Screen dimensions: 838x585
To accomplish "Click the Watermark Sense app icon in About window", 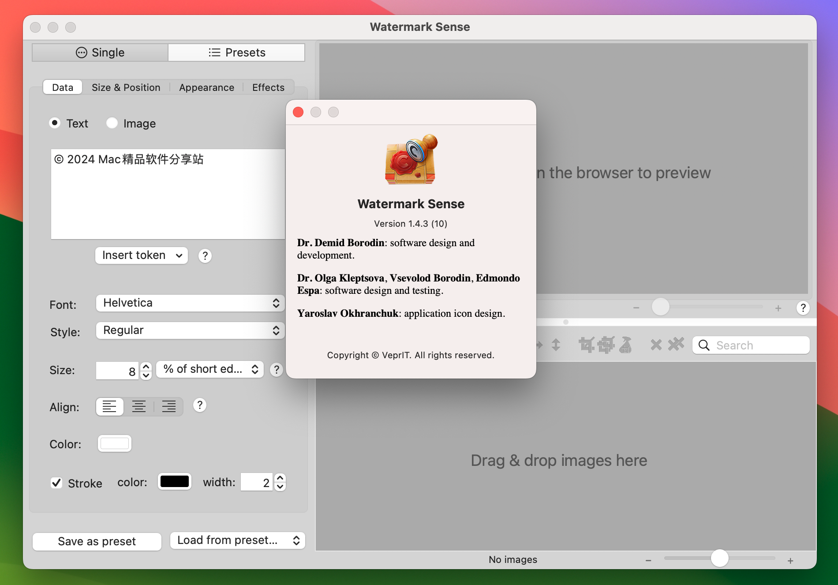I will coord(411,159).
